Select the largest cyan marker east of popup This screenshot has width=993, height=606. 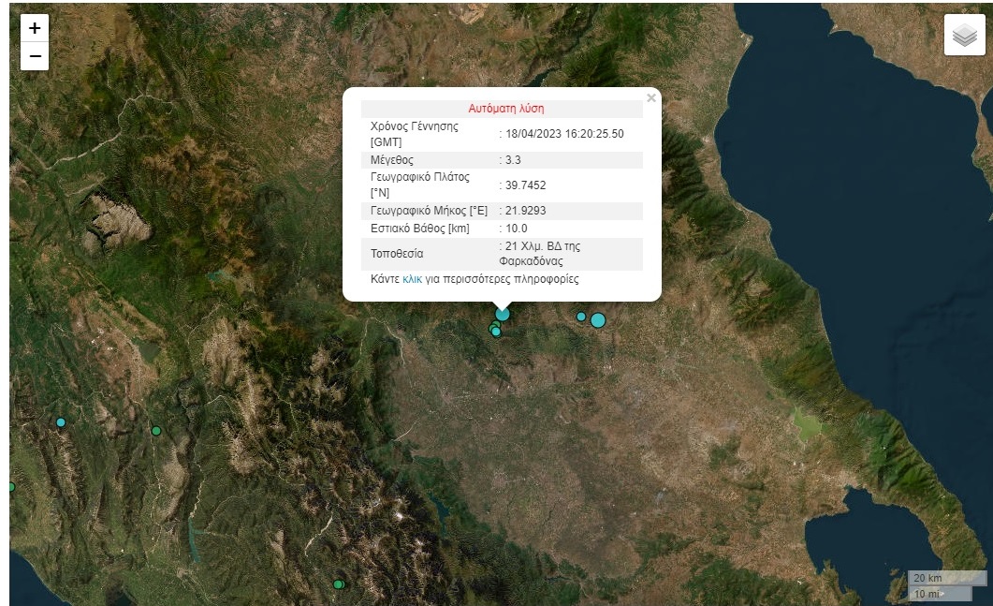pos(598,320)
